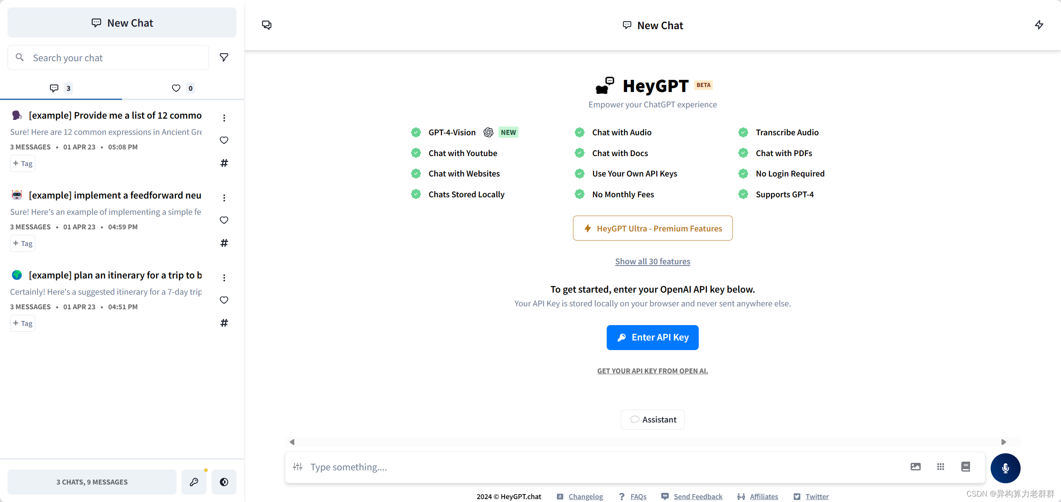Click HeyGPT Ultra Premium Features button
This screenshot has width=1061, height=502.
(x=652, y=227)
